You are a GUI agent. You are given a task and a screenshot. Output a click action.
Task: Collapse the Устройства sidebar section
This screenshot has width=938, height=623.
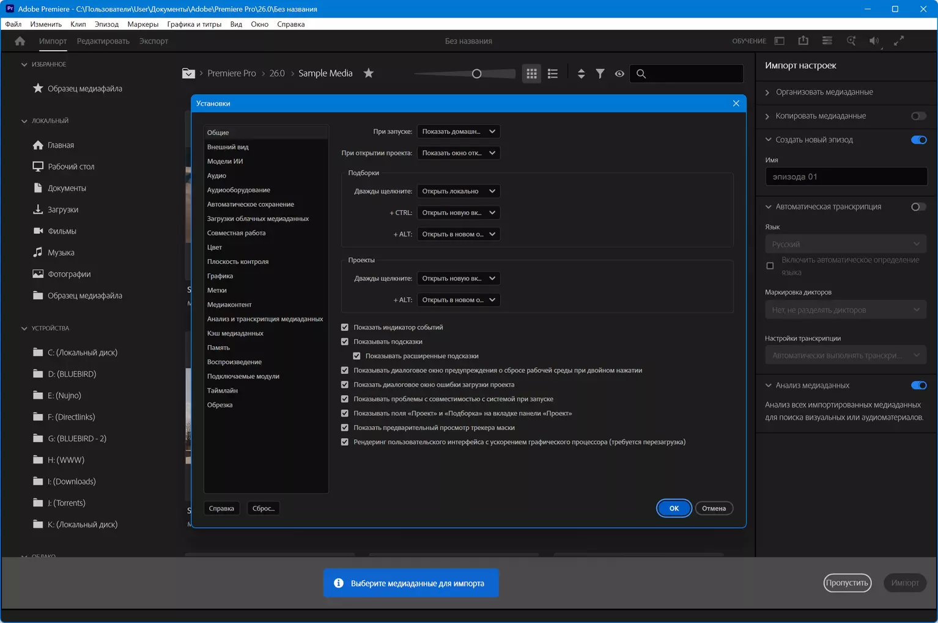[x=24, y=329]
